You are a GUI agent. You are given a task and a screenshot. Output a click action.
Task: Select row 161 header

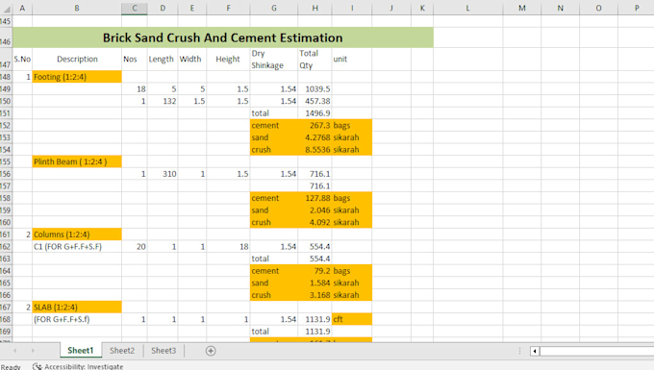6,234
